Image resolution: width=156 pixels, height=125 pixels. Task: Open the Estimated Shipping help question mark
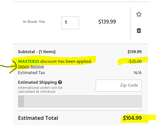pyautogui.click(x=60, y=82)
